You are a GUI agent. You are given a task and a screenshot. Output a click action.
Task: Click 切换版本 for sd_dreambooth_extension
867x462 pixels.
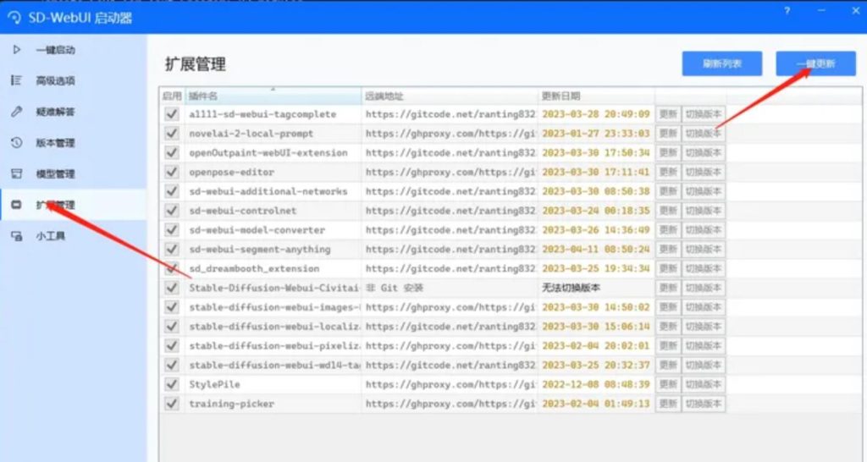(x=704, y=269)
